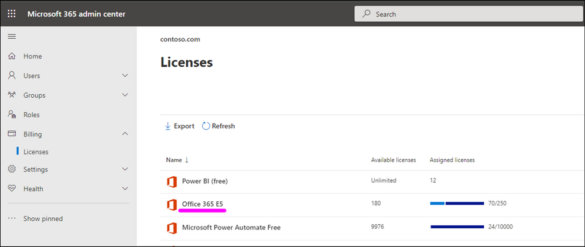
Task: Click the Power BI (free) Office icon
Action: click(x=172, y=181)
